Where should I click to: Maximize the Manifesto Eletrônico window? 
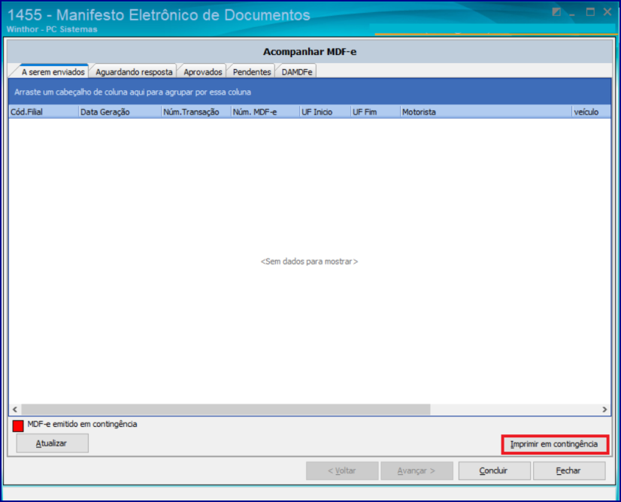(x=590, y=12)
